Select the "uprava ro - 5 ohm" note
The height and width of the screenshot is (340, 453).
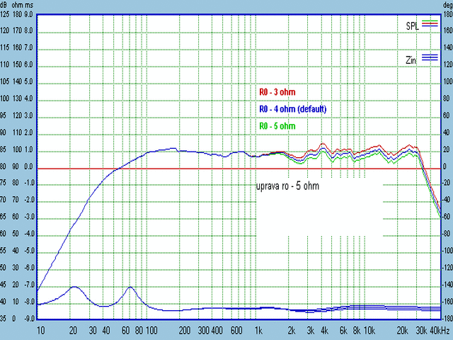(x=287, y=186)
